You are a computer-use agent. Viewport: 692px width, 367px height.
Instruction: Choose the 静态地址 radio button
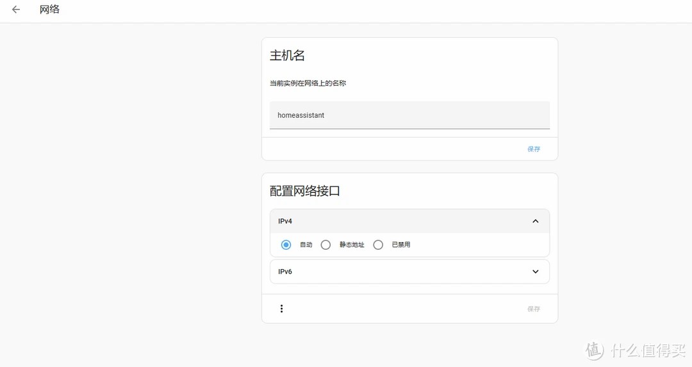(x=325, y=245)
